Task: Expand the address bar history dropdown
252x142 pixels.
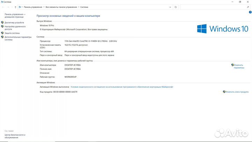Action: (x=170, y=7)
